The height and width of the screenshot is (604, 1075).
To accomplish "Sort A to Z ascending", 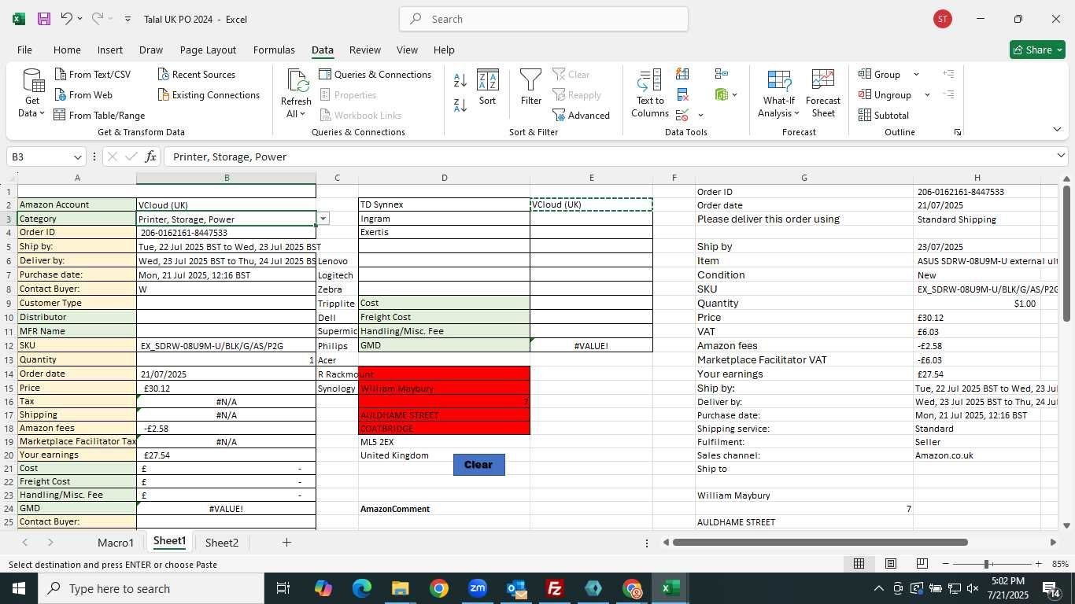I will [460, 80].
